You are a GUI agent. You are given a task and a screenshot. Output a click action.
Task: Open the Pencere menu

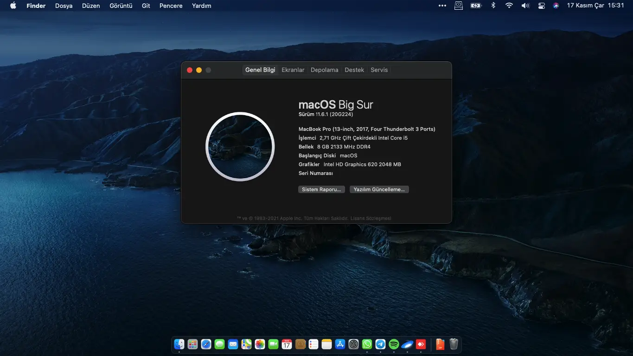[171, 6]
